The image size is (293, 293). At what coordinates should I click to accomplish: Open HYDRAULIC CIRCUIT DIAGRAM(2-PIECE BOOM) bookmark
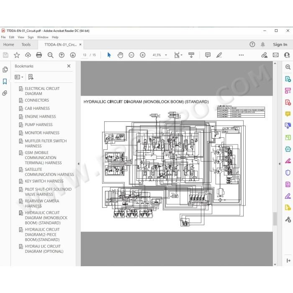[42, 234]
